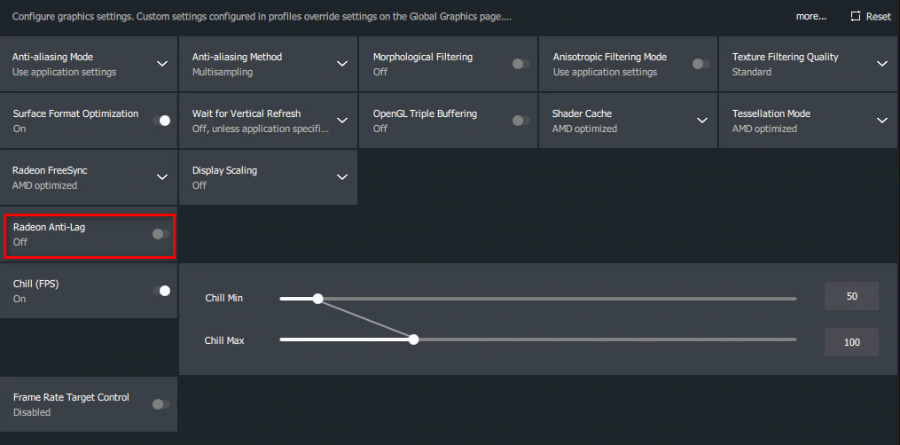Viewport: 900px width, 445px height.
Task: Disable the Chill (FPS) switch
Action: tap(162, 291)
